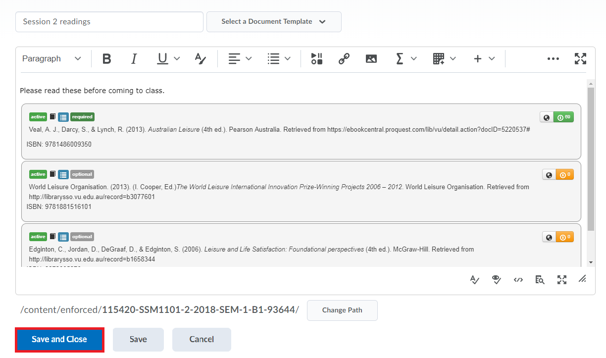Click the orange counter on Edginton reading
606x358 pixels.
click(565, 237)
